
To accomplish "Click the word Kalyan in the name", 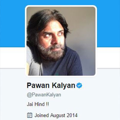I will point(63,86).
